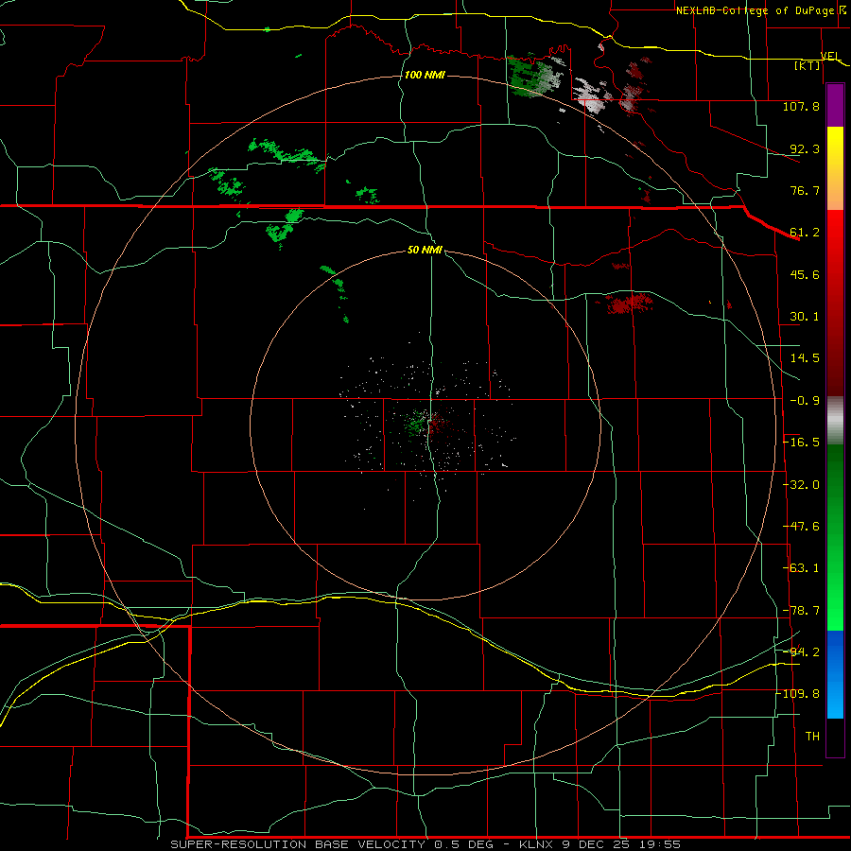Pick the blue segment of velocity color bar
The height and width of the screenshot is (851, 851).
click(x=835, y=651)
